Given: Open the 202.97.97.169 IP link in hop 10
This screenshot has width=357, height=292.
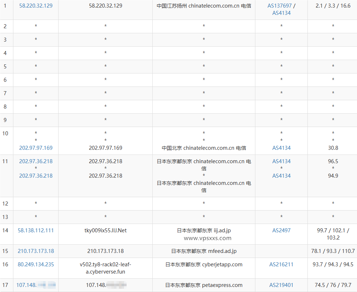Looking at the screenshot, I should click(x=36, y=148).
